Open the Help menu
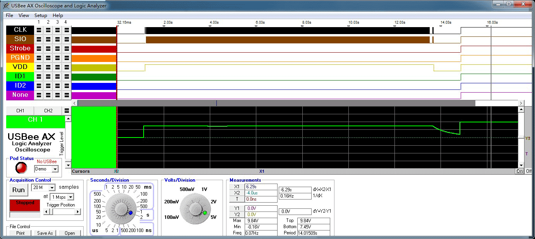This screenshot has width=535, height=239. pyautogui.click(x=58, y=15)
